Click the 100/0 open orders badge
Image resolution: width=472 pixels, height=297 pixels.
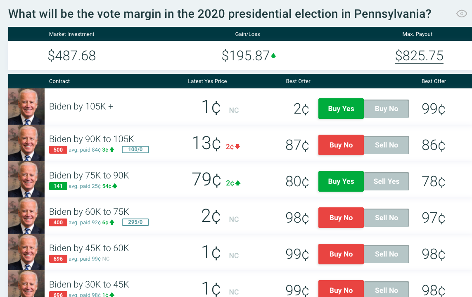(135, 150)
